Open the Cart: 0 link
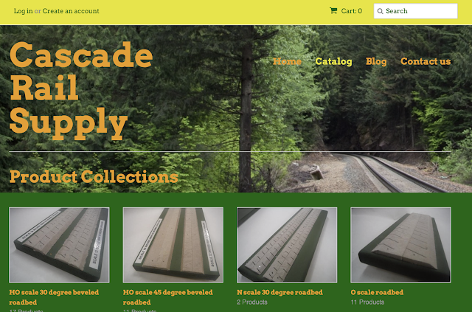472x312 pixels. pyautogui.click(x=346, y=11)
